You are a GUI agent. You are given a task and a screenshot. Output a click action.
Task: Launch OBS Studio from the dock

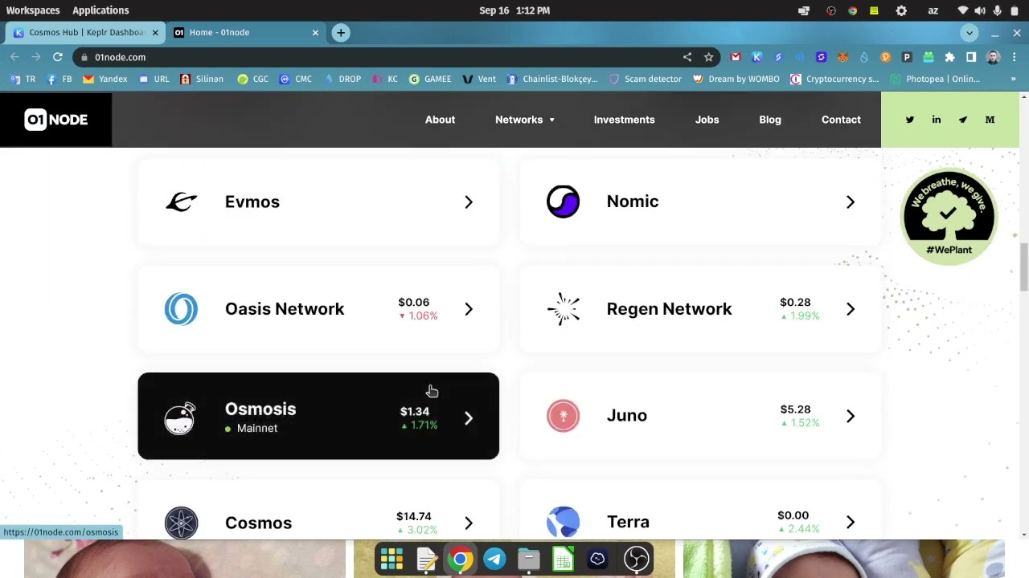pos(636,559)
